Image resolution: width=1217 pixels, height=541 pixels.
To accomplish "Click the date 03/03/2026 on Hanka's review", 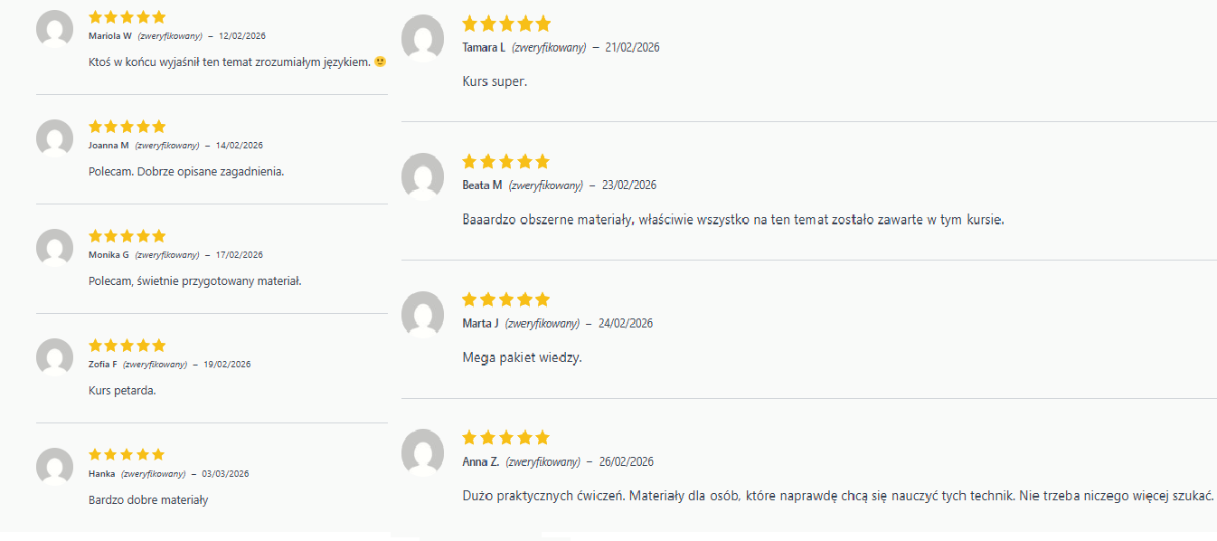I will 225,474.
